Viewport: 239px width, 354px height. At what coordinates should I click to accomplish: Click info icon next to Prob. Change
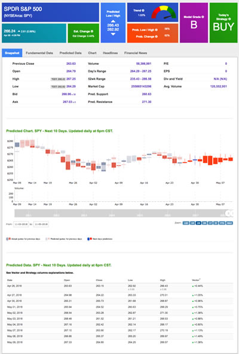(x=156, y=37)
